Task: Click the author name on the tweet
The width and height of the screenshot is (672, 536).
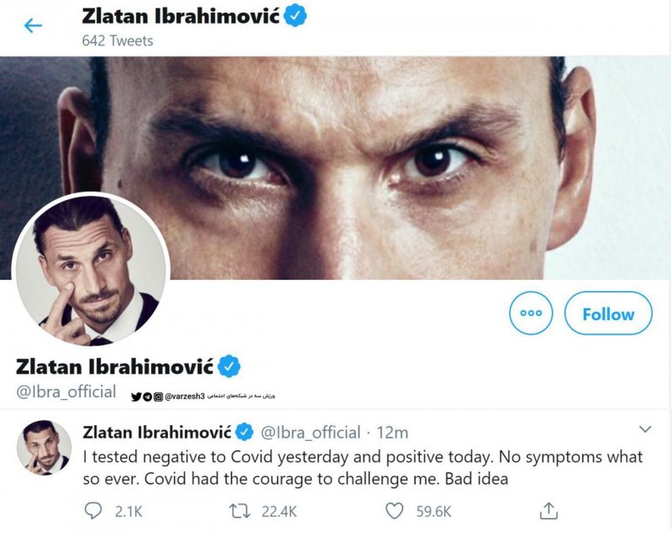Action: coord(156,432)
